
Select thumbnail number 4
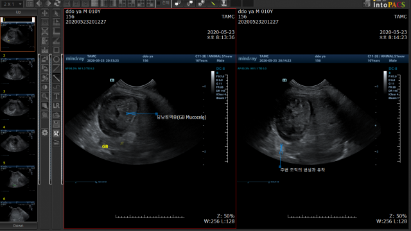coord(18,141)
